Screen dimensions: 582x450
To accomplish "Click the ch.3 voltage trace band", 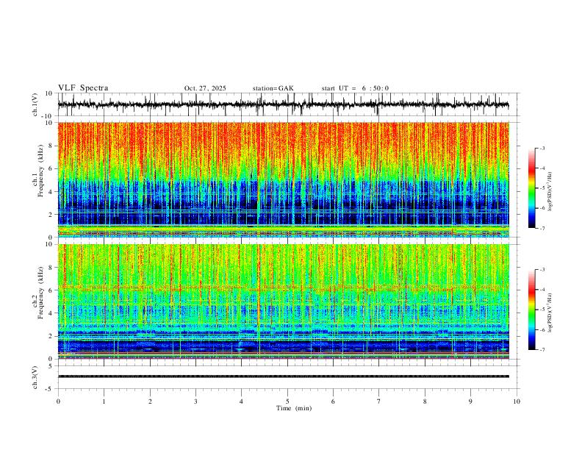I will click(x=283, y=376).
